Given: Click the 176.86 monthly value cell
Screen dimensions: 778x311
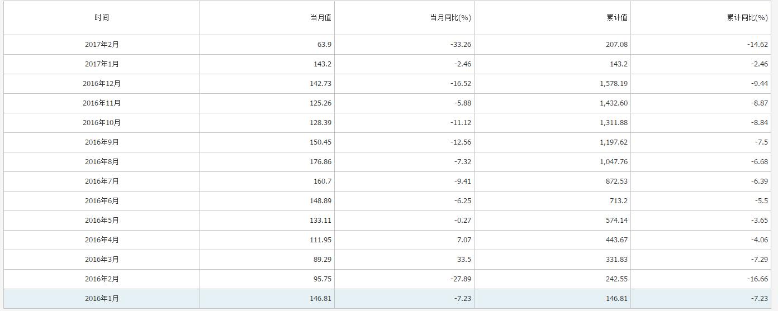Looking at the screenshot, I should point(320,162).
